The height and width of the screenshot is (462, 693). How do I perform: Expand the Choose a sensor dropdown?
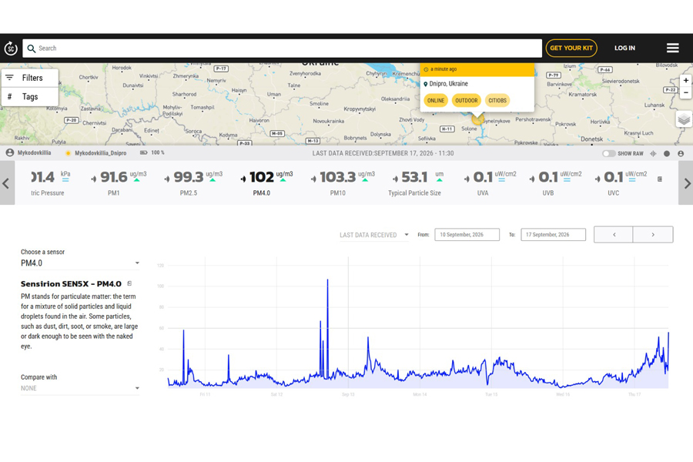click(x=79, y=263)
